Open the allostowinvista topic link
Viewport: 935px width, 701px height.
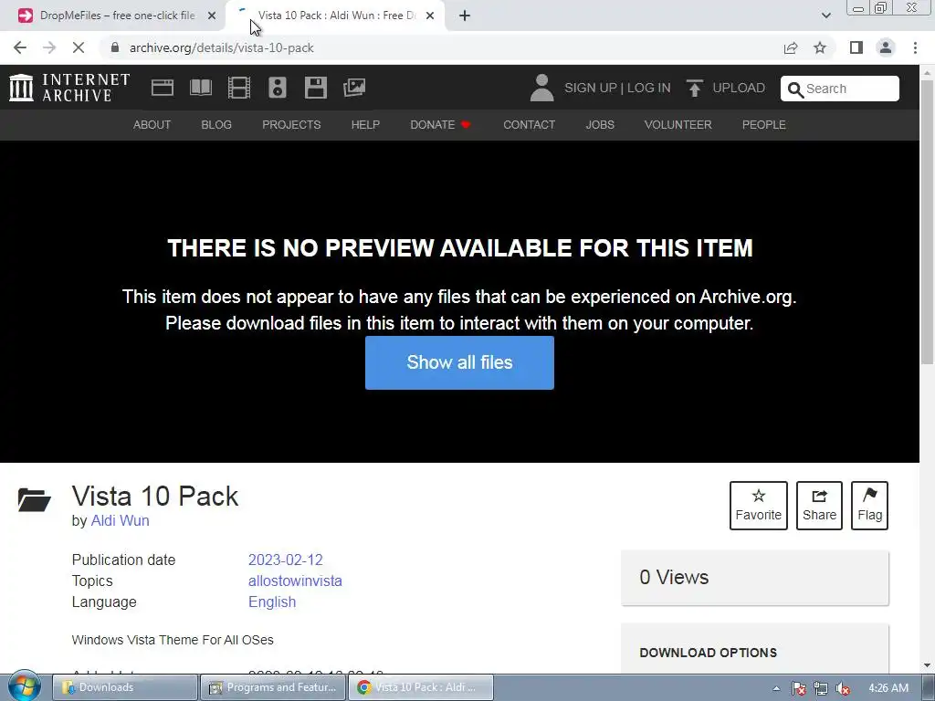[295, 581]
